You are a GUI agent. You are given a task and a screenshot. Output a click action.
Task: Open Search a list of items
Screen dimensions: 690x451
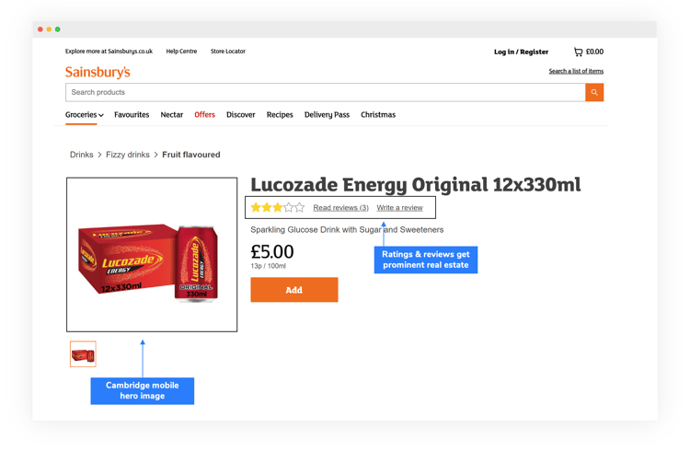click(576, 71)
